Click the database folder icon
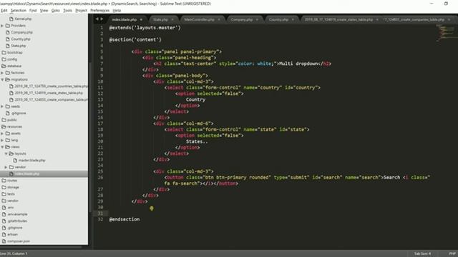The height and width of the screenshot is (257, 458). (4, 66)
